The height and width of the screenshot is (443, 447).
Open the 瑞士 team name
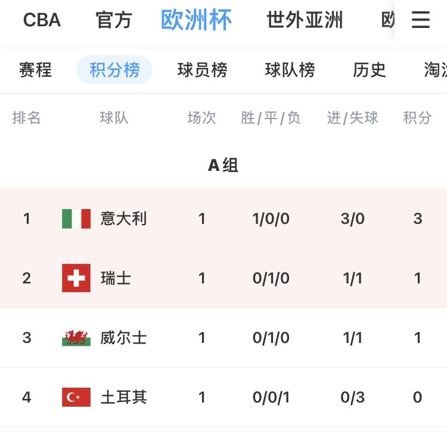click(116, 278)
